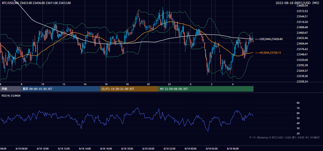This screenshot has height=151, width=323.
Task: Click price axis value 23432.46
Action: [x=302, y=38]
